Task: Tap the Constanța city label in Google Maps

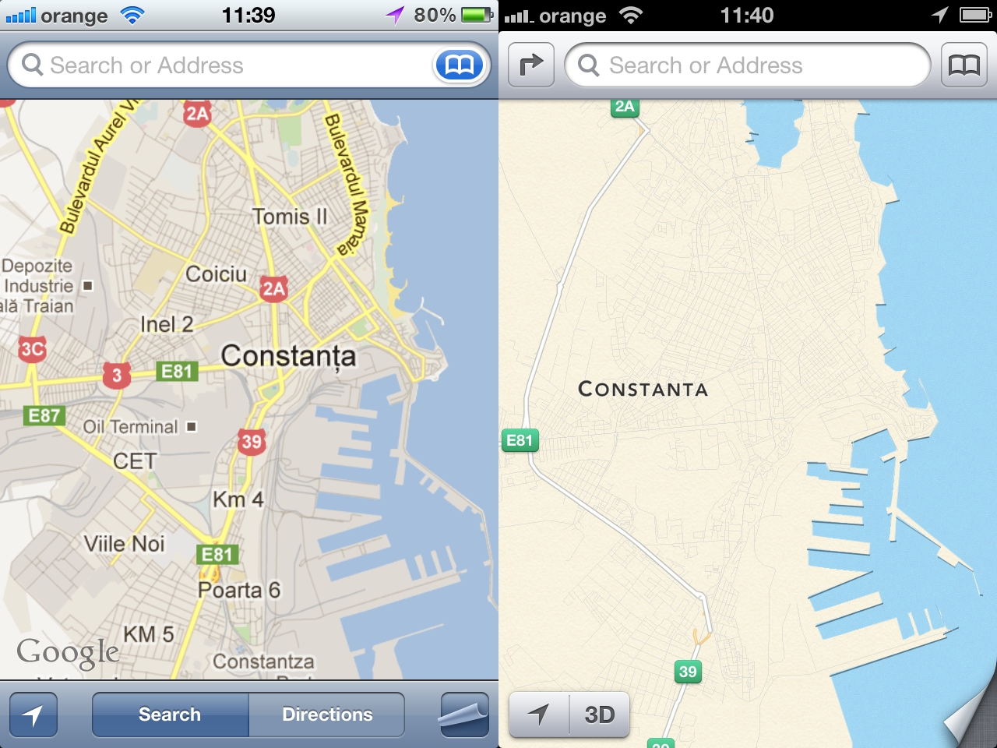Action: point(288,356)
